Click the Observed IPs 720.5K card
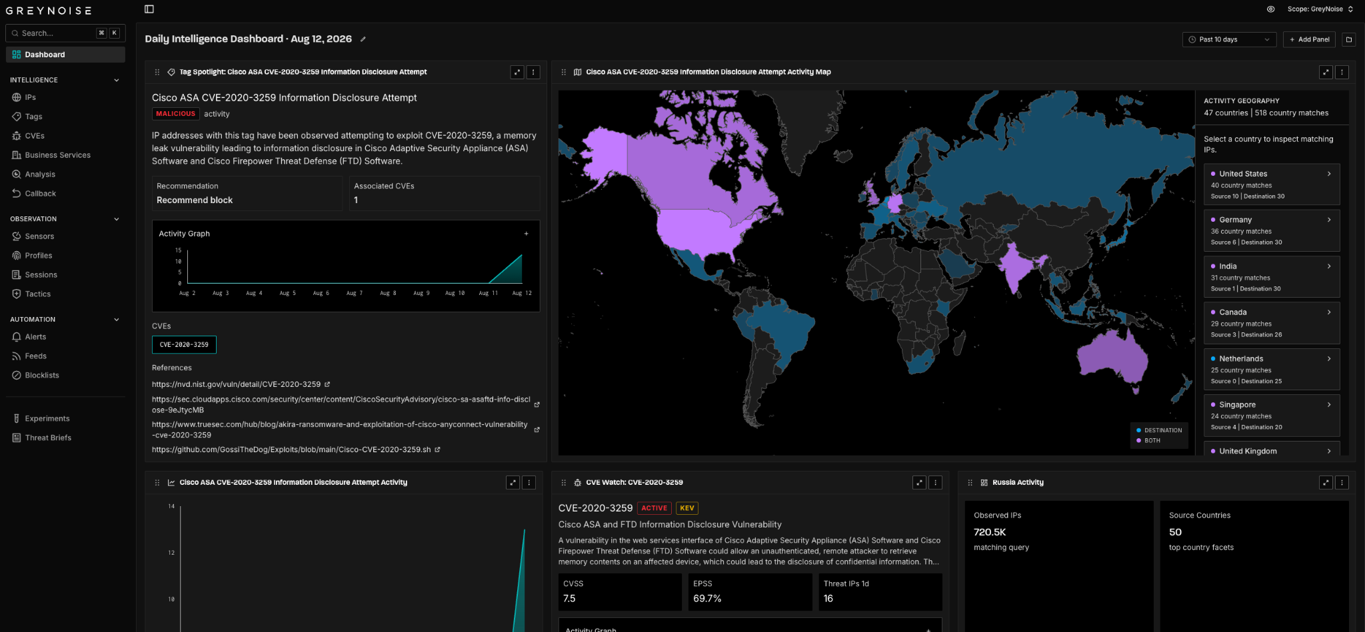 point(1059,566)
